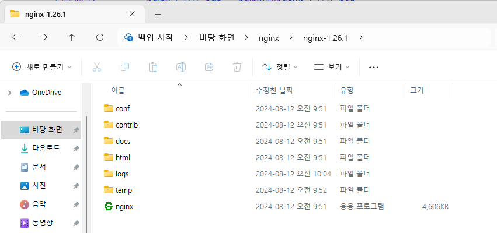This screenshot has height=233, width=497.
Task: Expand chevron after 백업 시작 breadcrumb
Action: 186,38
